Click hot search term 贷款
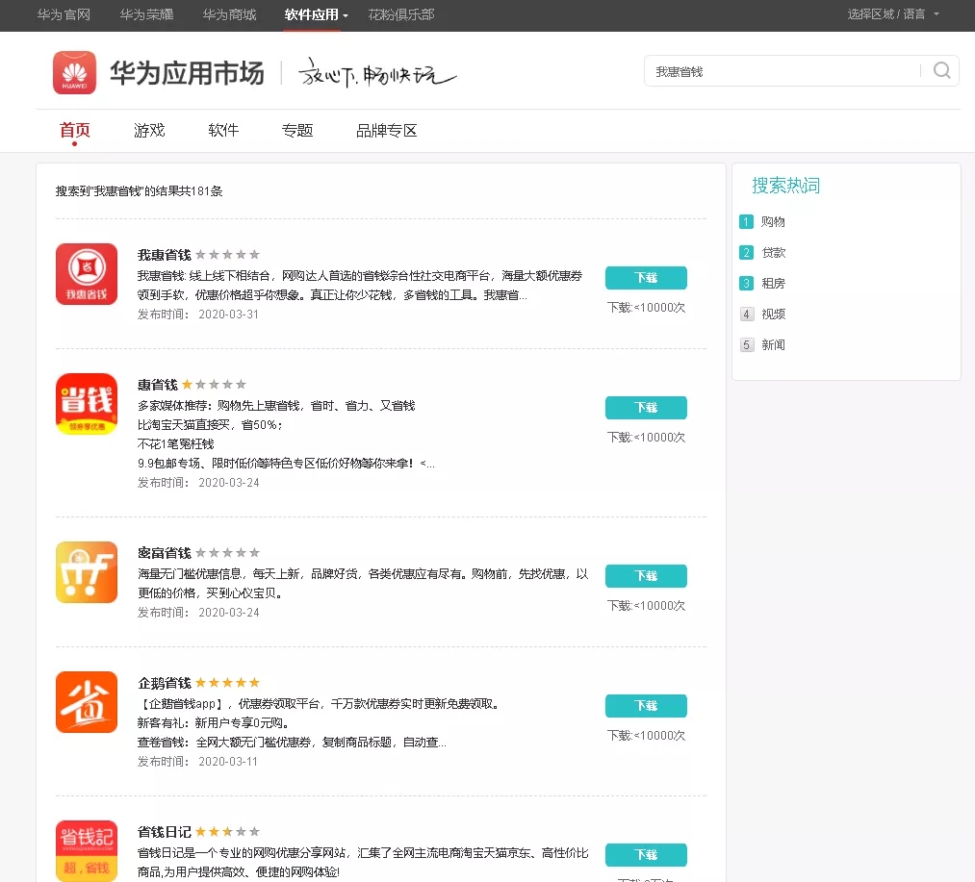 tap(774, 252)
